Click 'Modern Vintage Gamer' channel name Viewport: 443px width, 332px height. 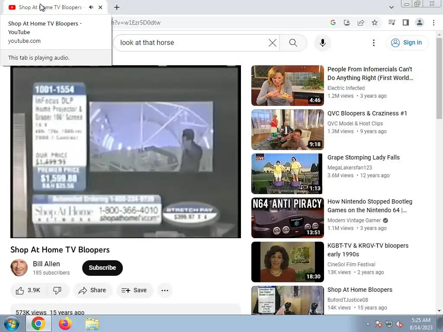click(x=354, y=220)
